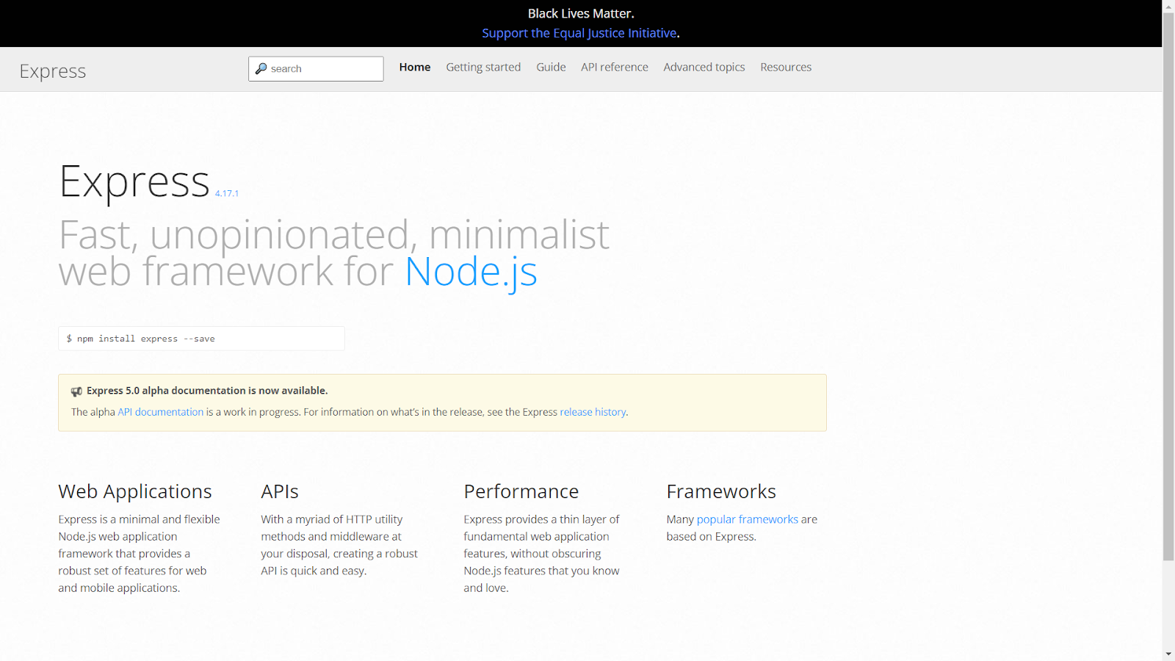
Task: Visit the Node.js link in the headline
Action: (471, 272)
